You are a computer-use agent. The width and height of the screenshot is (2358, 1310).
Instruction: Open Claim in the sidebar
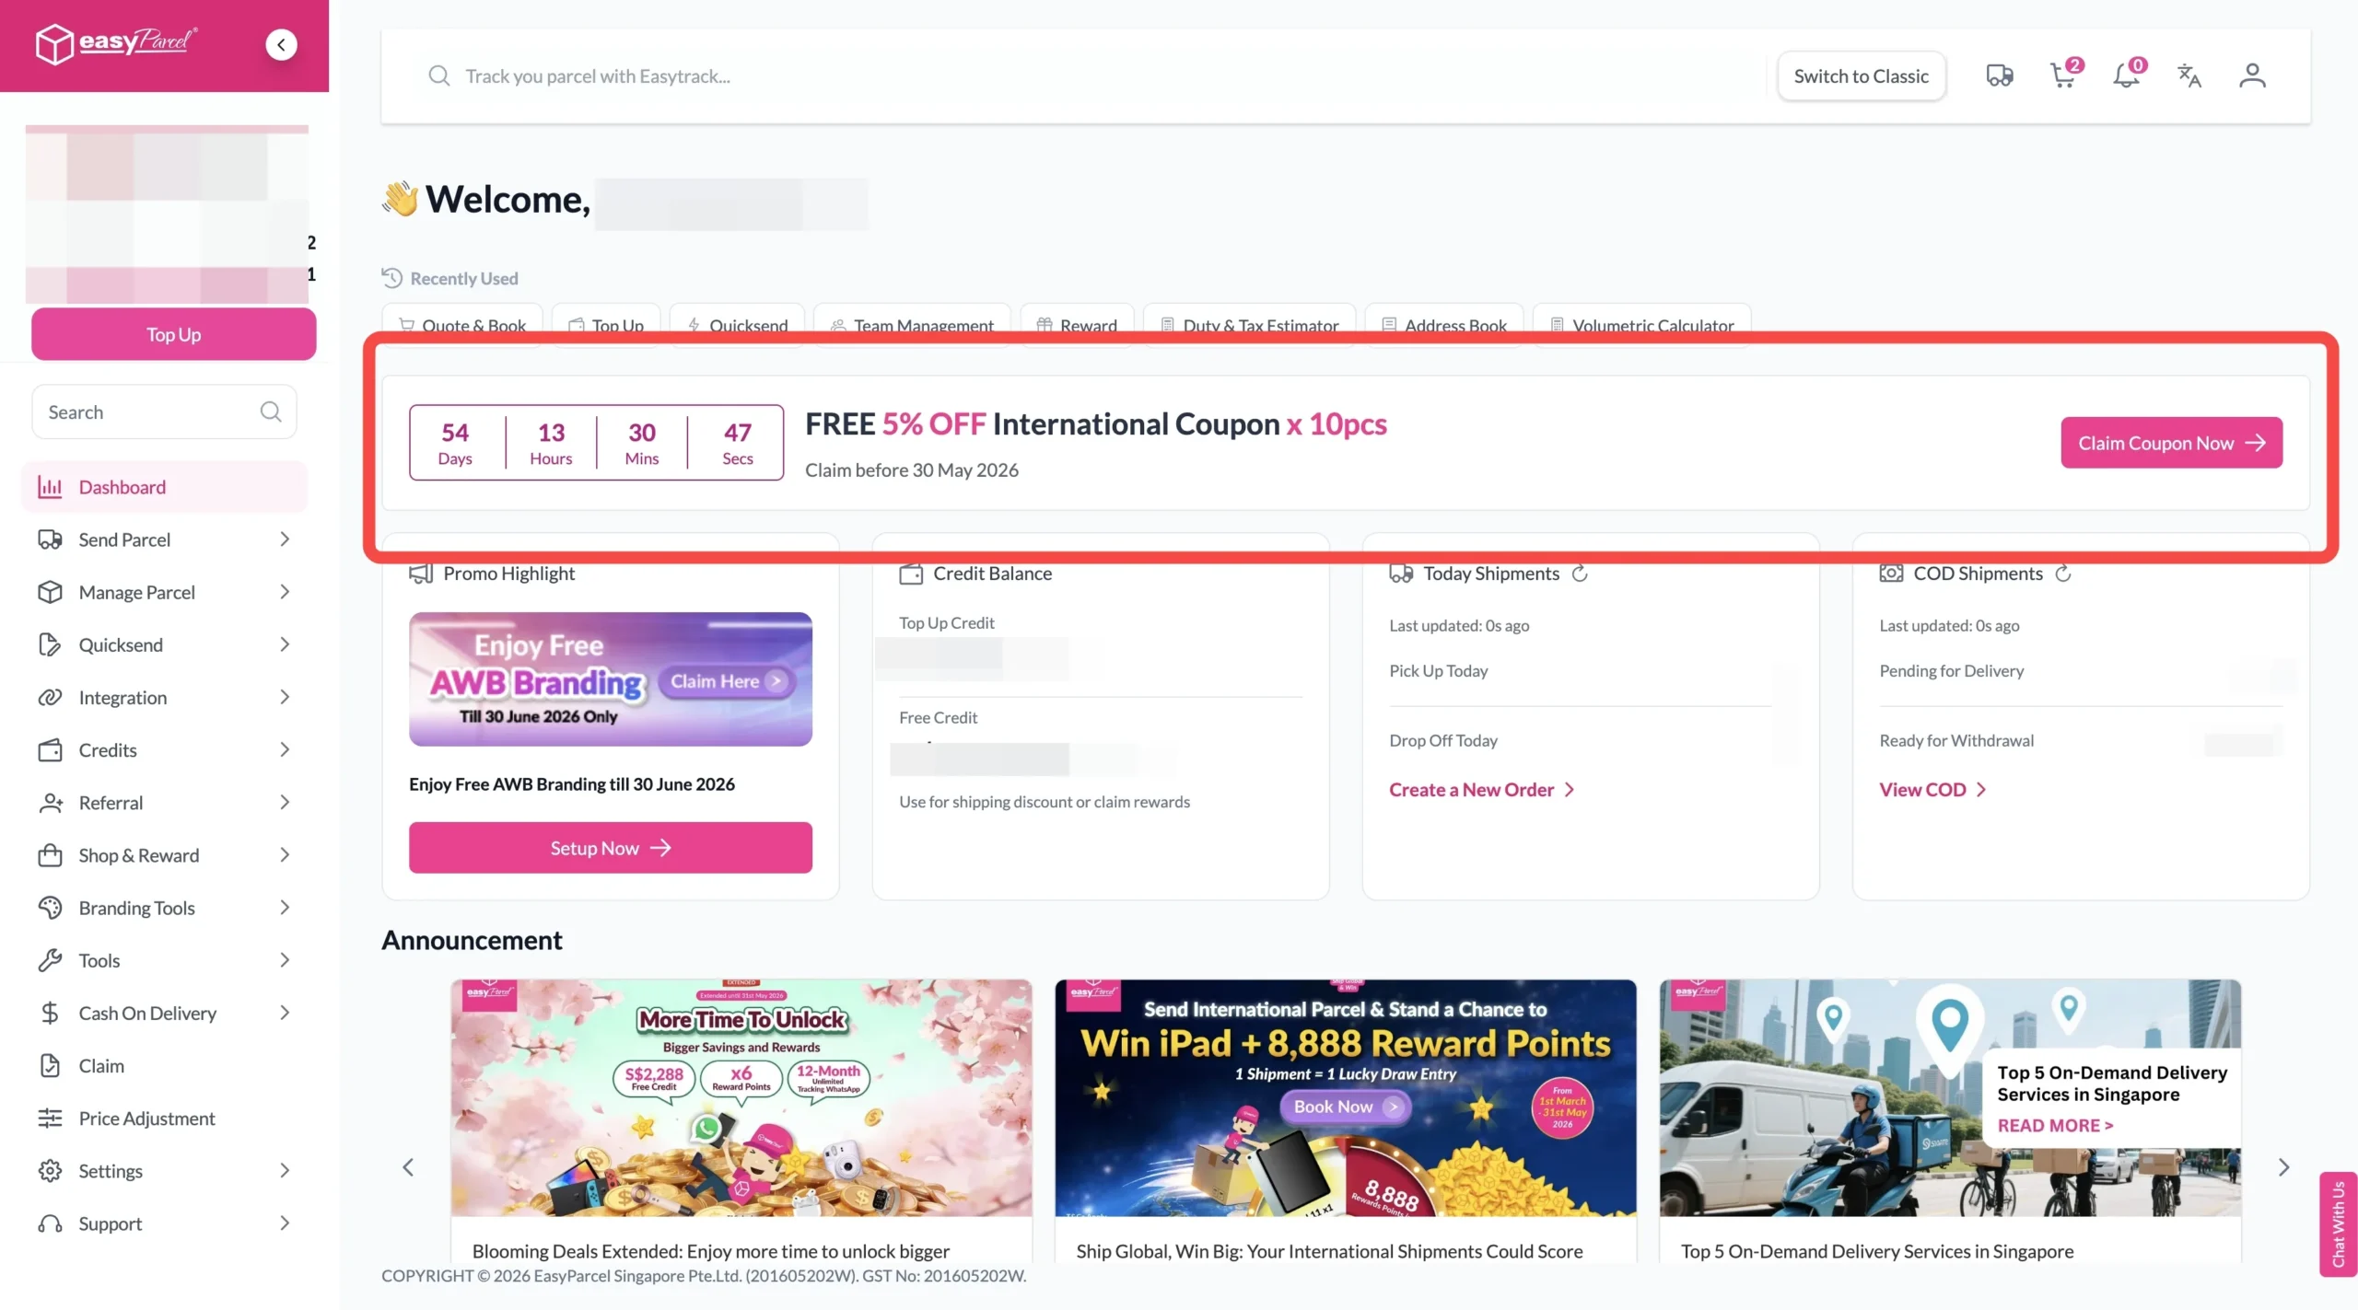[x=164, y=1065]
